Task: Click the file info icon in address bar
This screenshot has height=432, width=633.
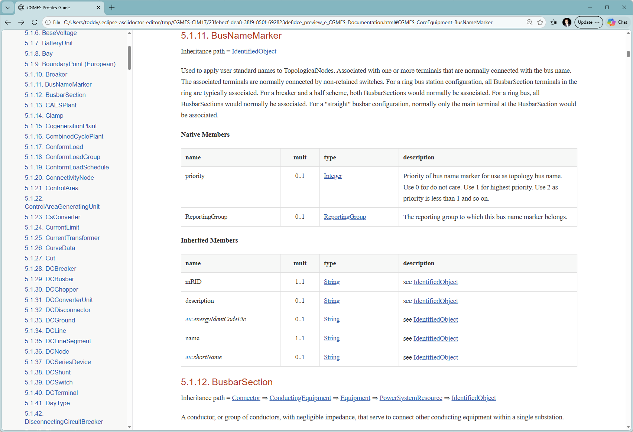Action: pos(48,22)
